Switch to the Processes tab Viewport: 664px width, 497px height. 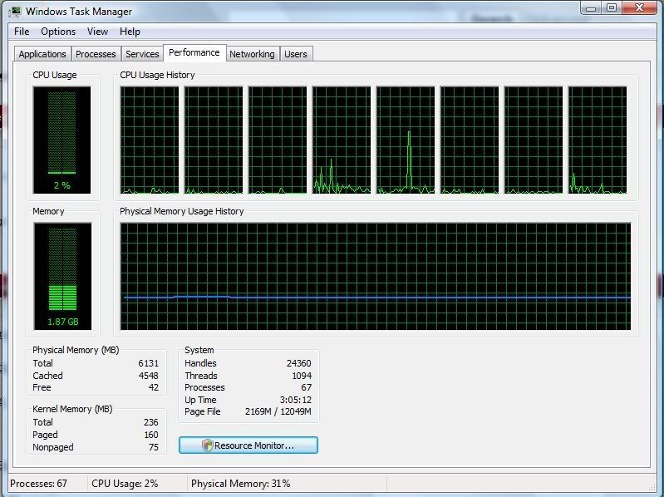[96, 54]
